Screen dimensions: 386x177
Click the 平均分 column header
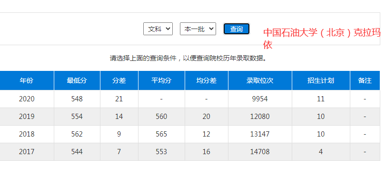pos(161,80)
